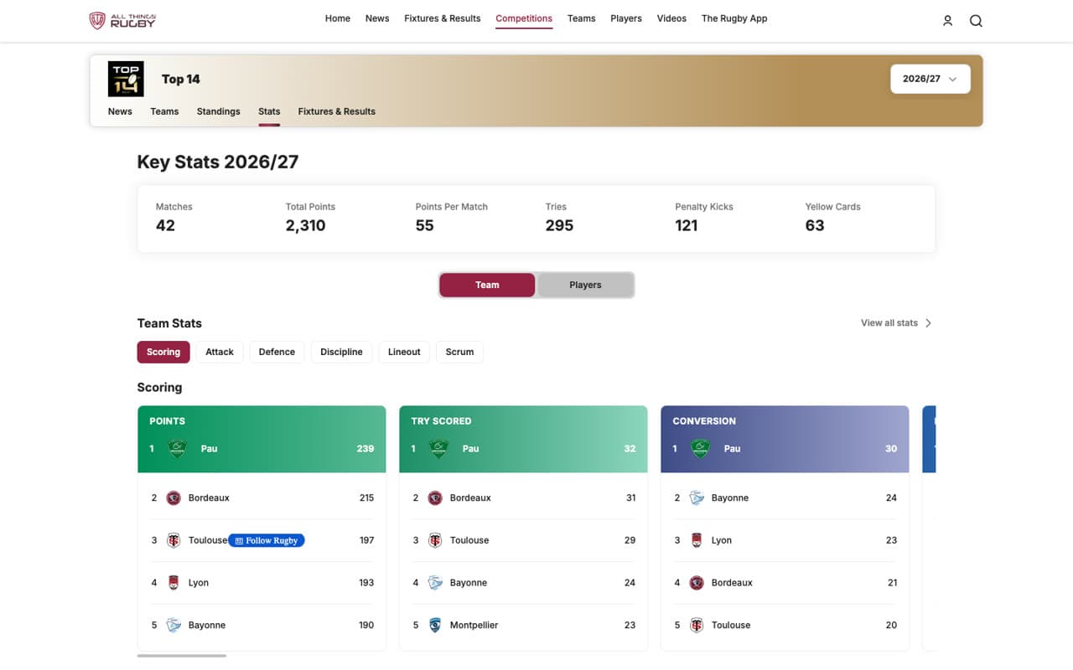Click Toulouse crest in Conversion list
1073x670 pixels.
tap(697, 626)
